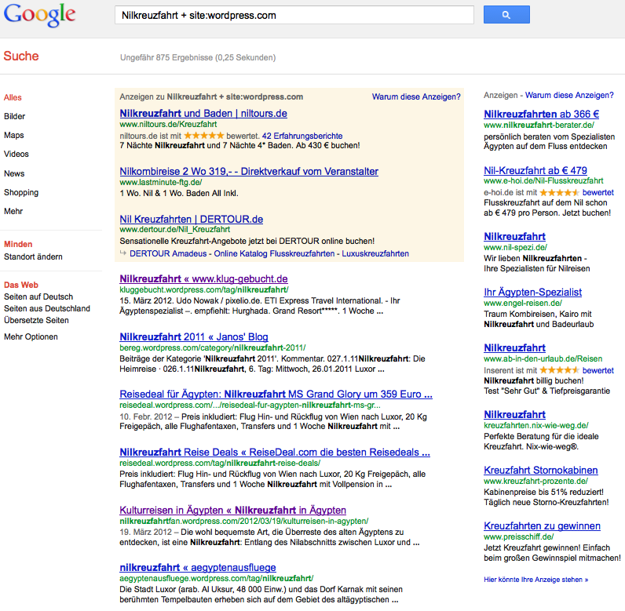This screenshot has height=611, width=625.
Task: Click Ungefähr 875 Ergebnisse text
Action: point(198,58)
